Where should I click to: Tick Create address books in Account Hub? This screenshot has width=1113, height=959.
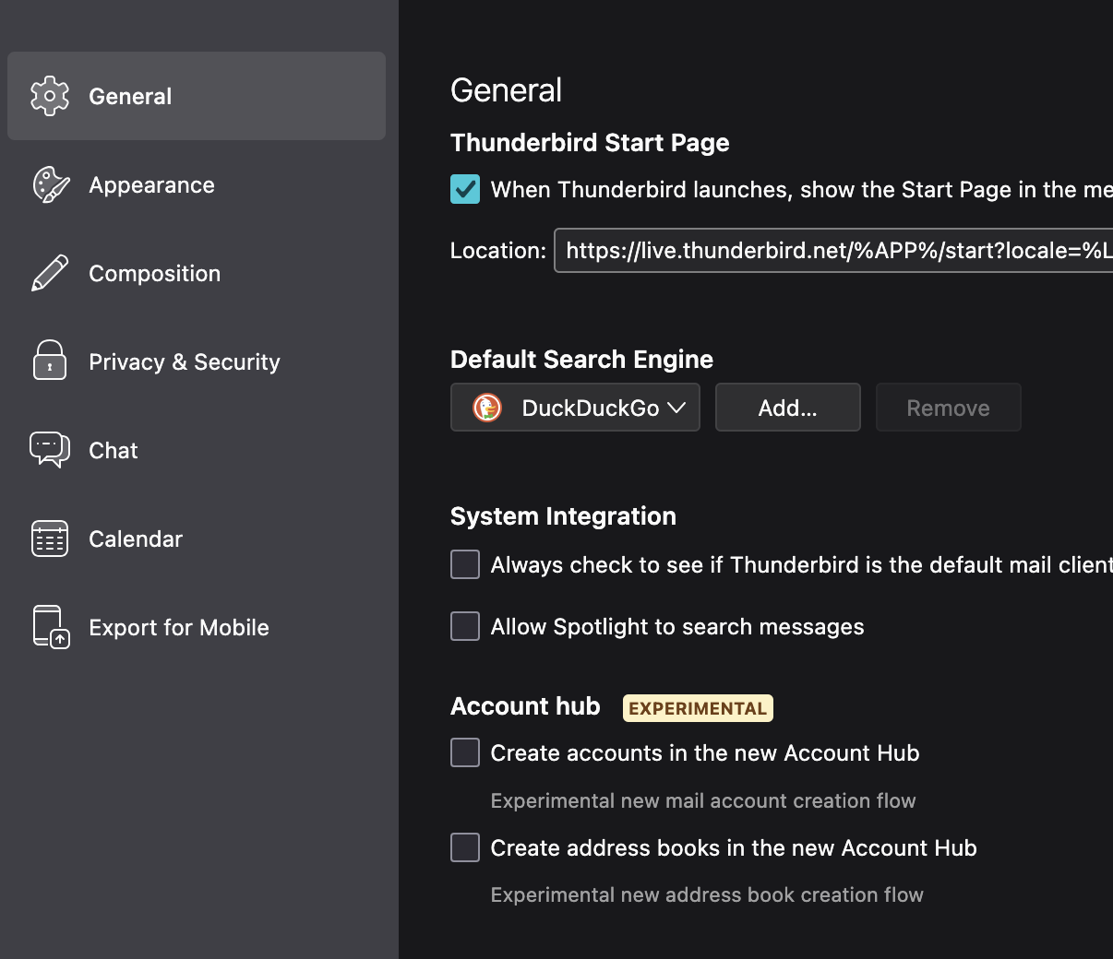(465, 847)
